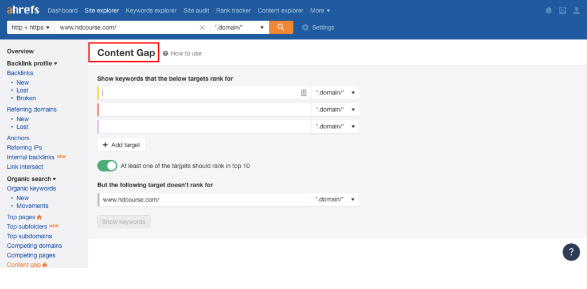Click the Show keywords button
The height and width of the screenshot is (289, 587).
pos(124,221)
